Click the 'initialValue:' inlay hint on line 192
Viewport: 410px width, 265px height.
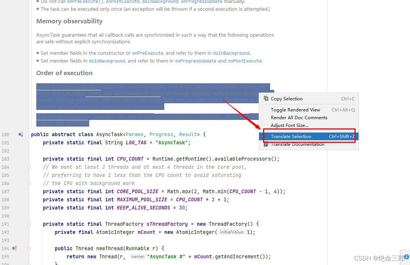(x=232, y=232)
